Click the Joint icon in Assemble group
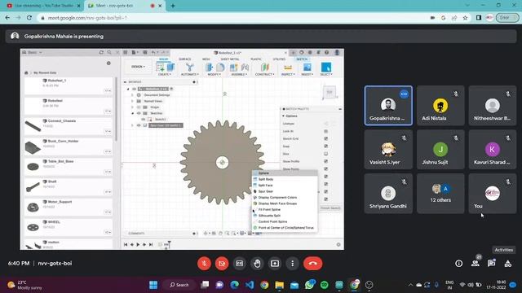The image size is (522, 293). pos(245,67)
